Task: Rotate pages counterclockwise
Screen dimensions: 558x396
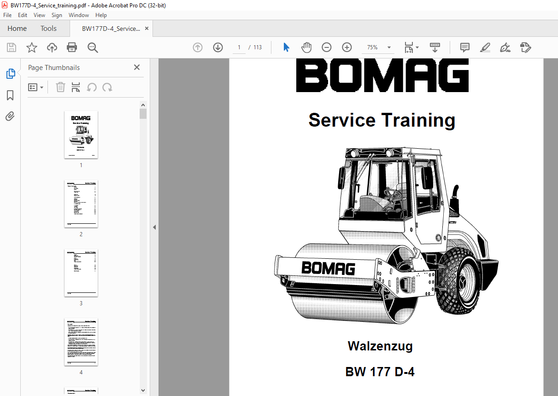Action: click(x=92, y=87)
